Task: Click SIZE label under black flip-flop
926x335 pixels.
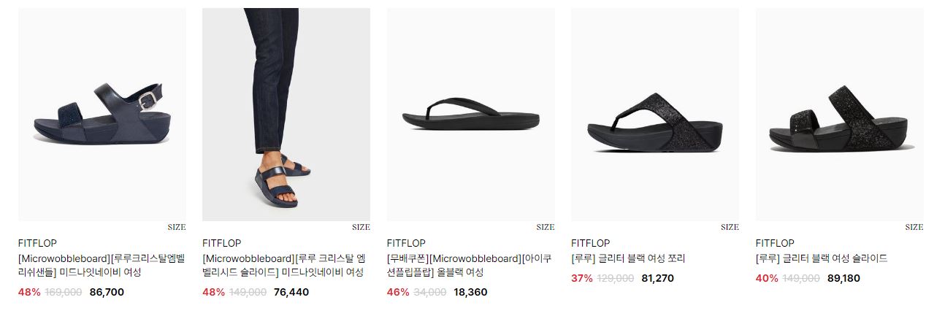Action: [546, 227]
